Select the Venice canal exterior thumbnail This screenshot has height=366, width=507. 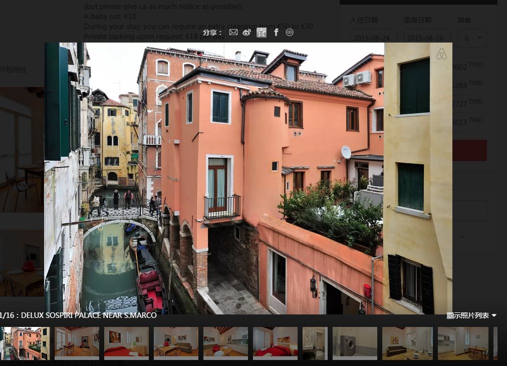pos(25,343)
